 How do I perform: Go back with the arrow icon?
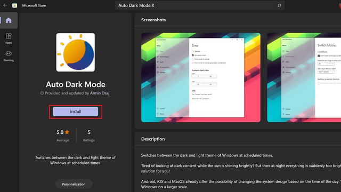click(5, 5)
